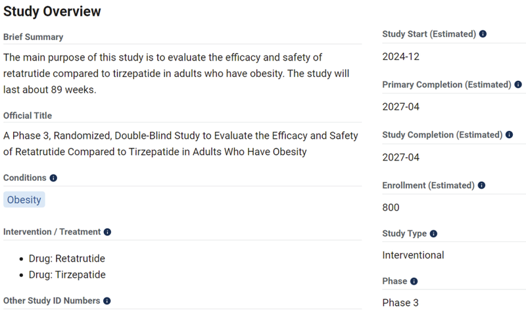
Task: Click the info icon next to Conditions
Action: click(x=53, y=178)
